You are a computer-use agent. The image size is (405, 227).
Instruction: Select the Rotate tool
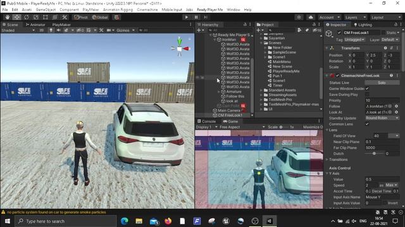point(27,17)
